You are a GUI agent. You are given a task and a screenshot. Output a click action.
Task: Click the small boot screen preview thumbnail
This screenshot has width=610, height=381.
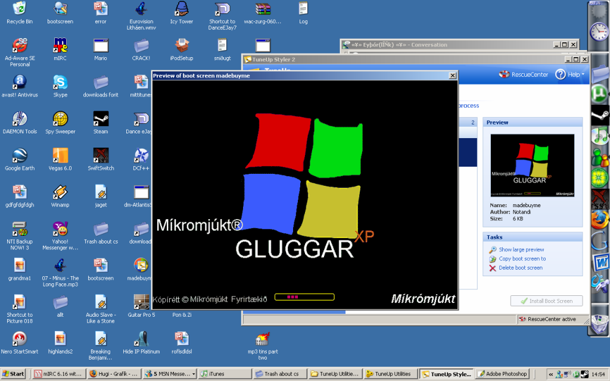coord(532,165)
